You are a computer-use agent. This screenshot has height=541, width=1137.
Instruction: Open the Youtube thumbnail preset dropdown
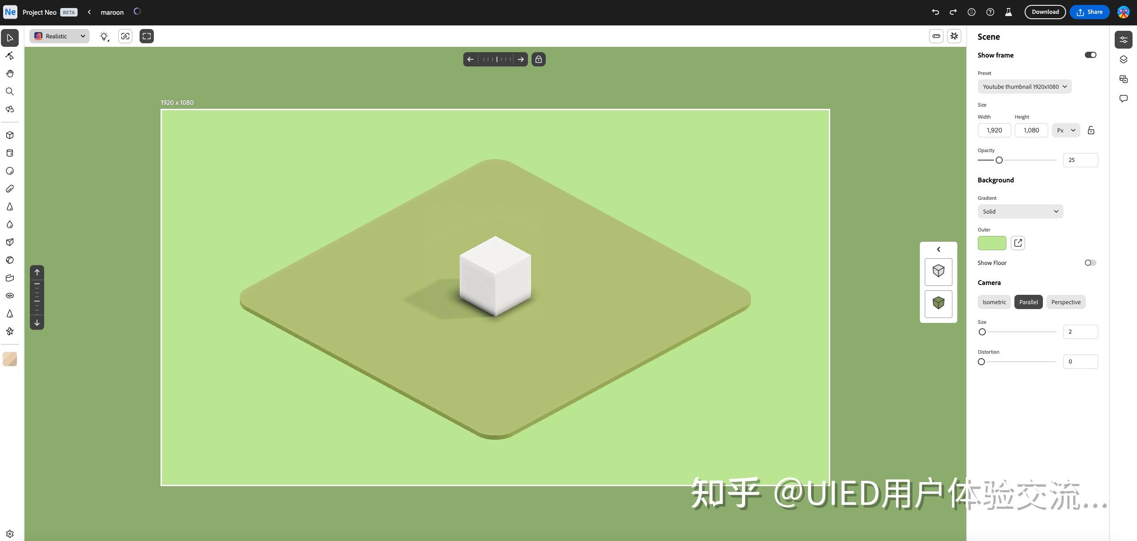click(x=1024, y=86)
